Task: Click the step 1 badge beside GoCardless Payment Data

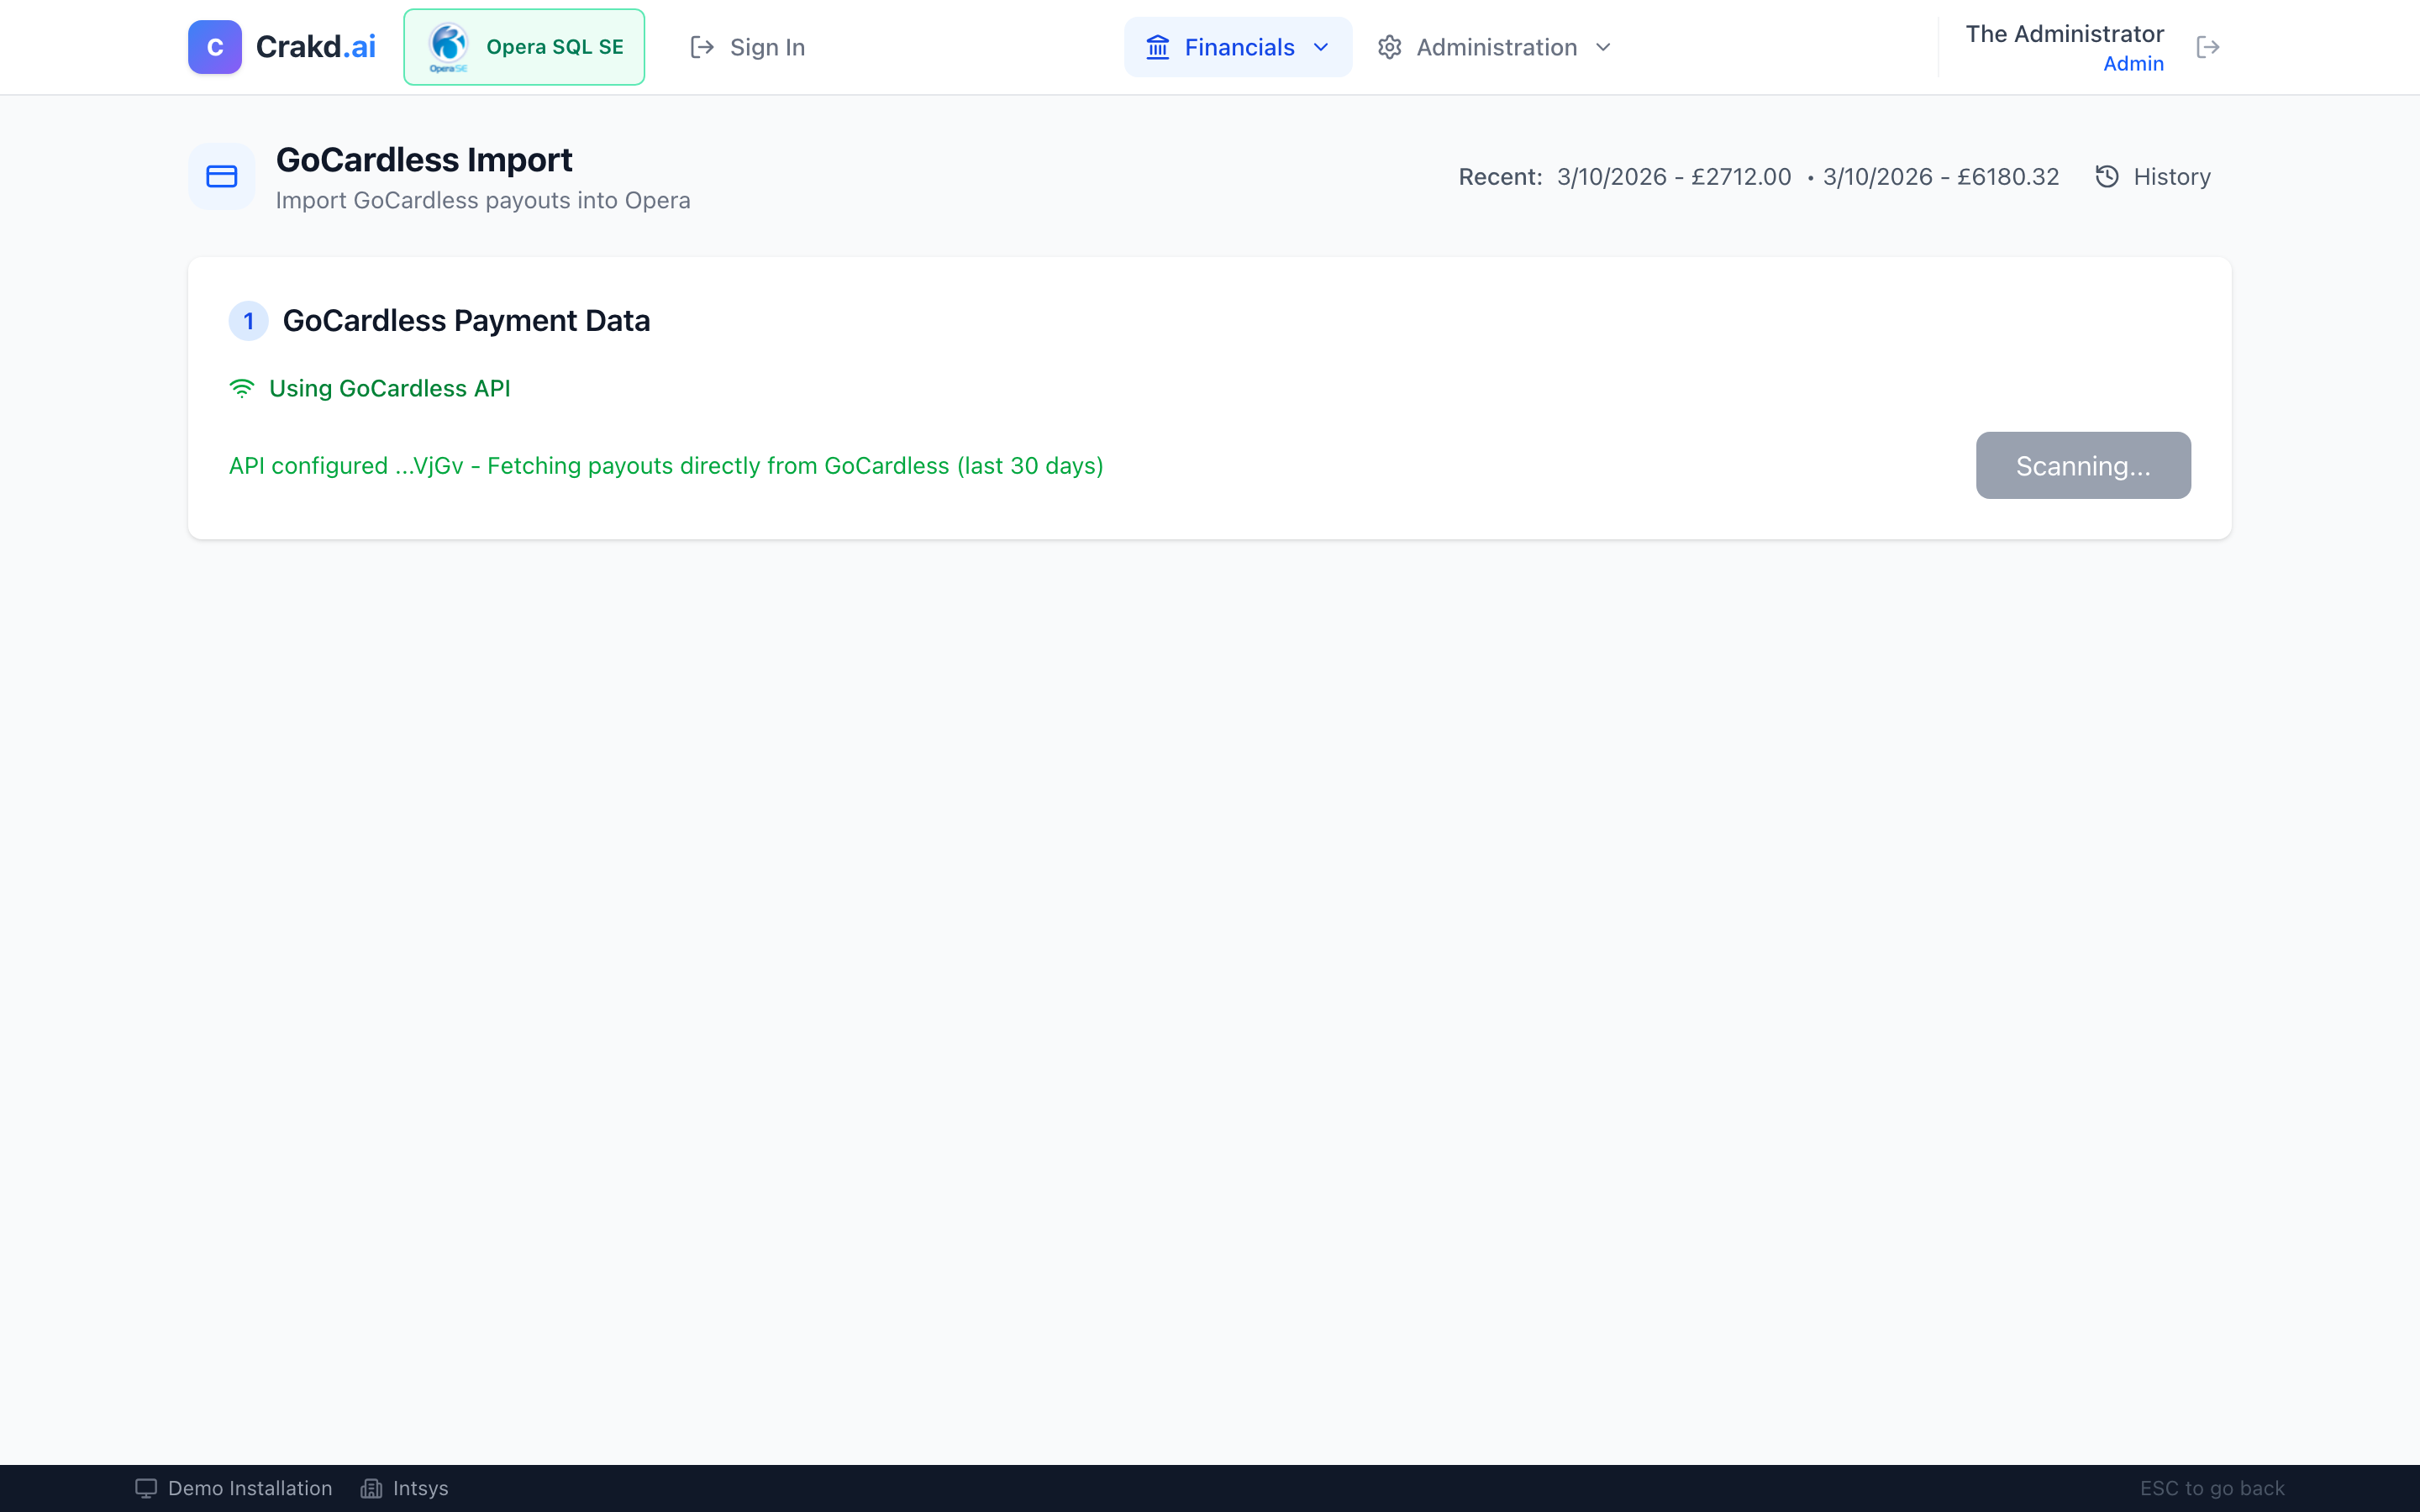Action: 248,320
